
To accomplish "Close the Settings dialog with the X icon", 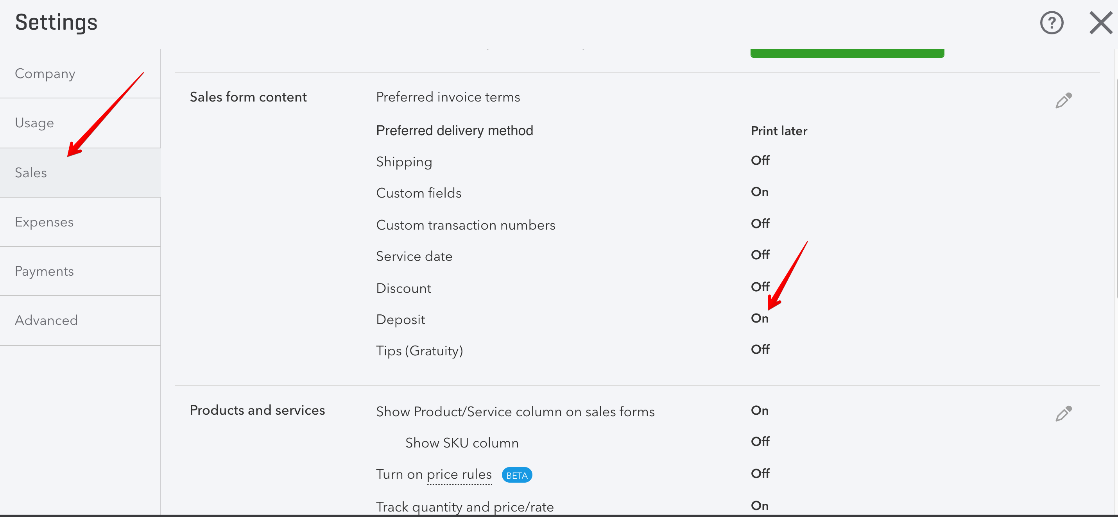I will tap(1101, 23).
